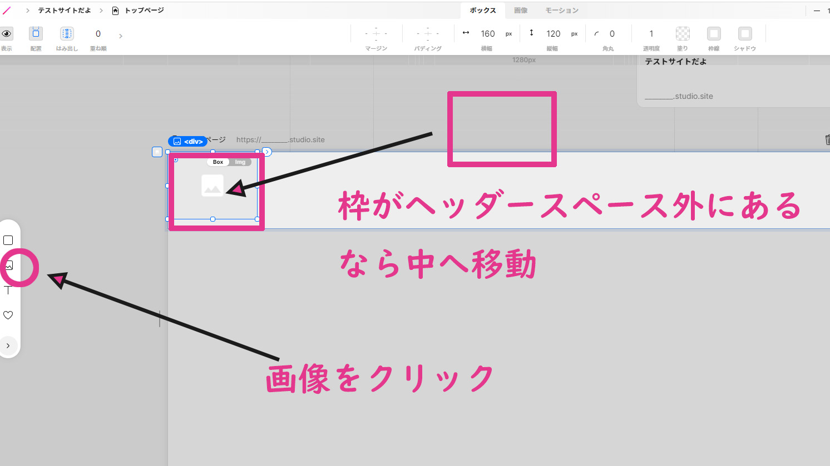Click the https://______.studio.site page URL
Image resolution: width=830 pixels, height=466 pixels.
coord(280,140)
